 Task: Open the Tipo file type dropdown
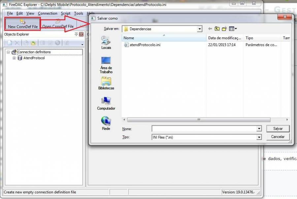pos(259,137)
